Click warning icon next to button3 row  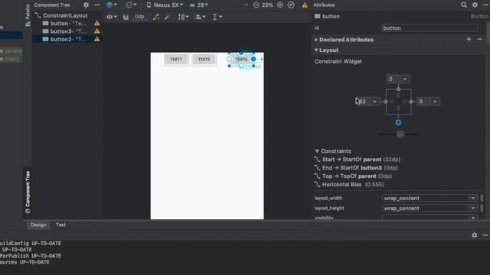pyautogui.click(x=97, y=31)
